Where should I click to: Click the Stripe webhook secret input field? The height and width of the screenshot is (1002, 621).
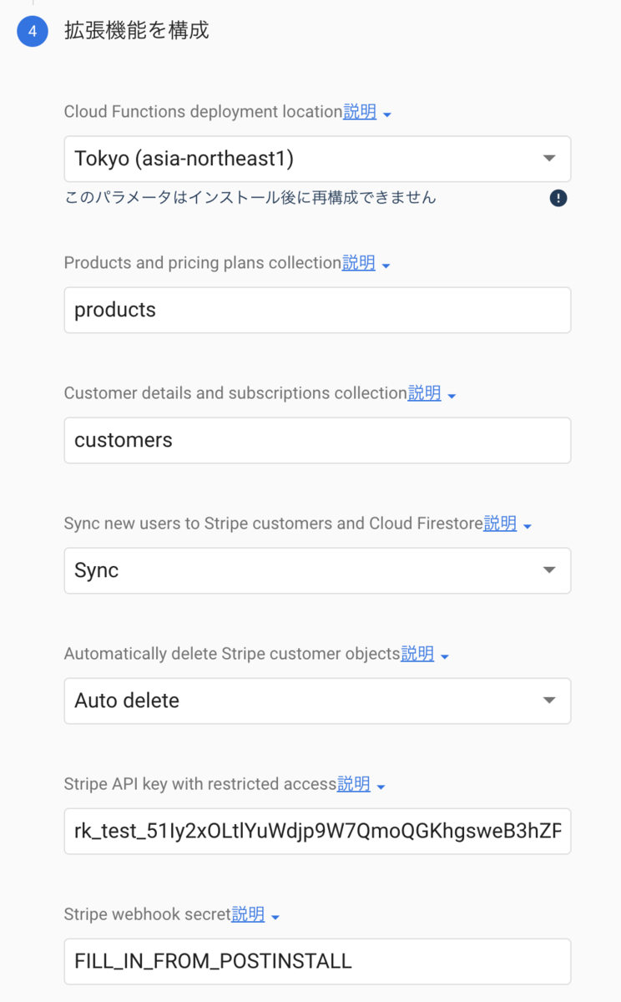click(317, 961)
